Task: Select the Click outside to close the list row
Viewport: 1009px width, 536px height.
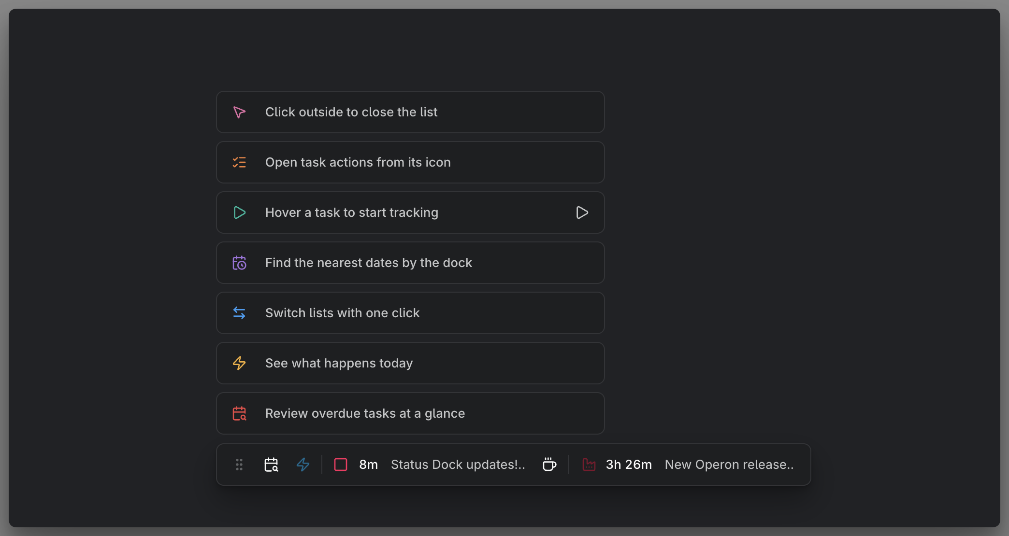Action: tap(410, 112)
